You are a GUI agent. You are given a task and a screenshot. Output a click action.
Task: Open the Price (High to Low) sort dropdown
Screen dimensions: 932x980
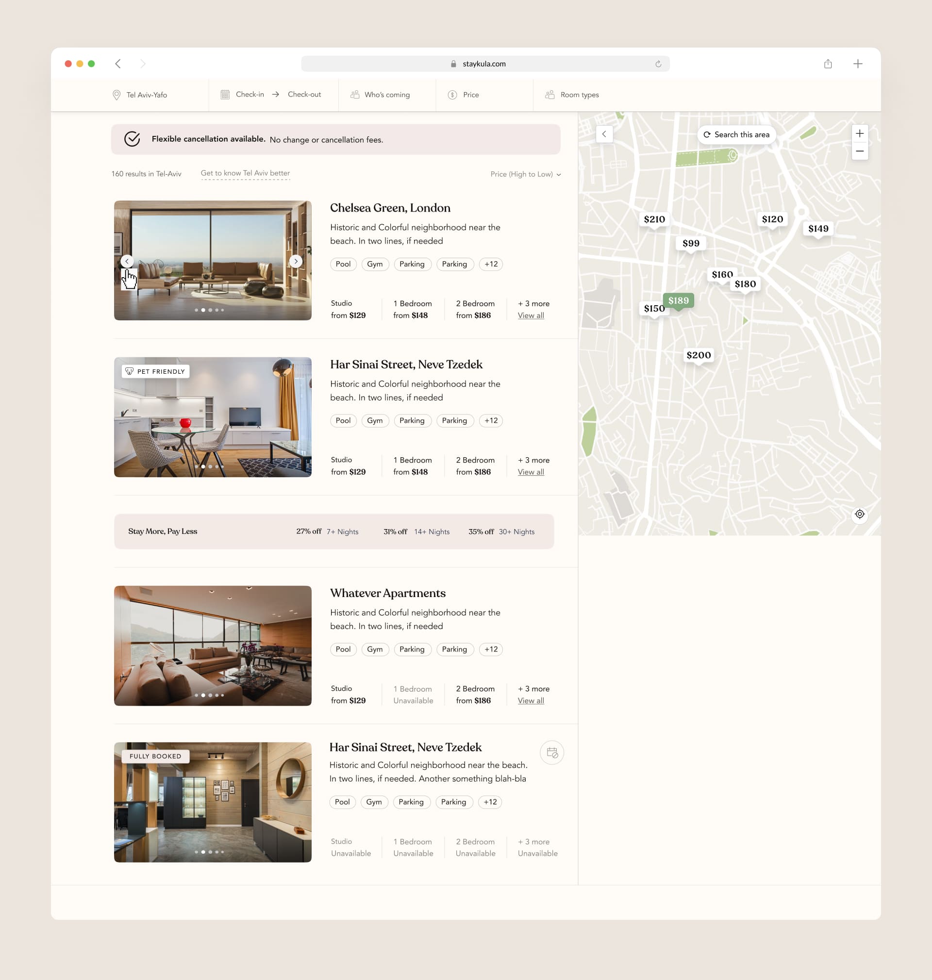coord(525,174)
